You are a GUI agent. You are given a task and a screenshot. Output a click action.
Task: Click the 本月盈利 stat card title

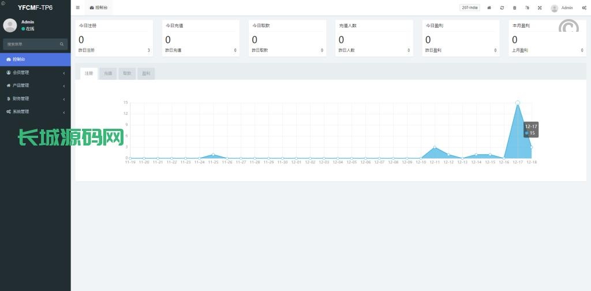[521, 25]
